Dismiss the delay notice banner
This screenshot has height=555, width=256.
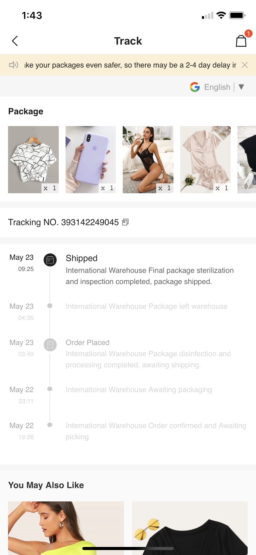[x=245, y=65]
